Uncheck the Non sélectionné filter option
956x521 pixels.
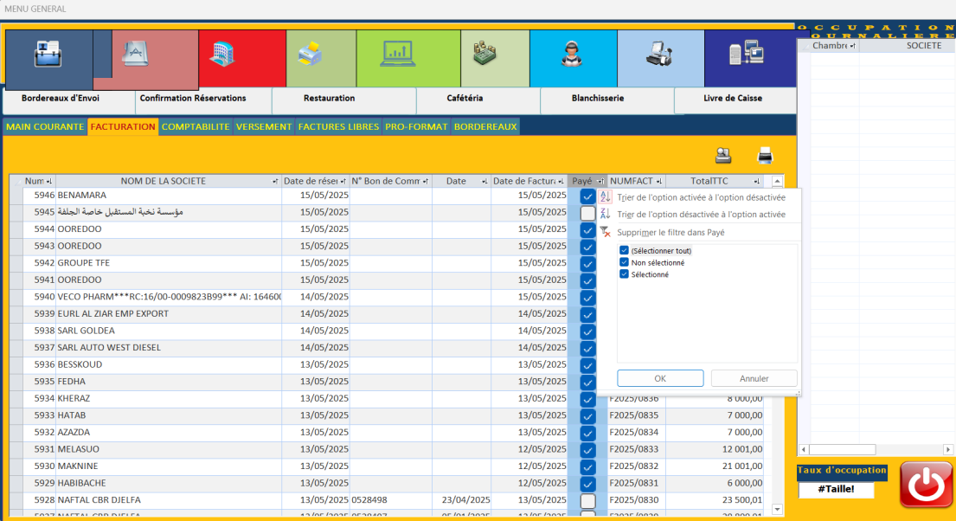[625, 263]
